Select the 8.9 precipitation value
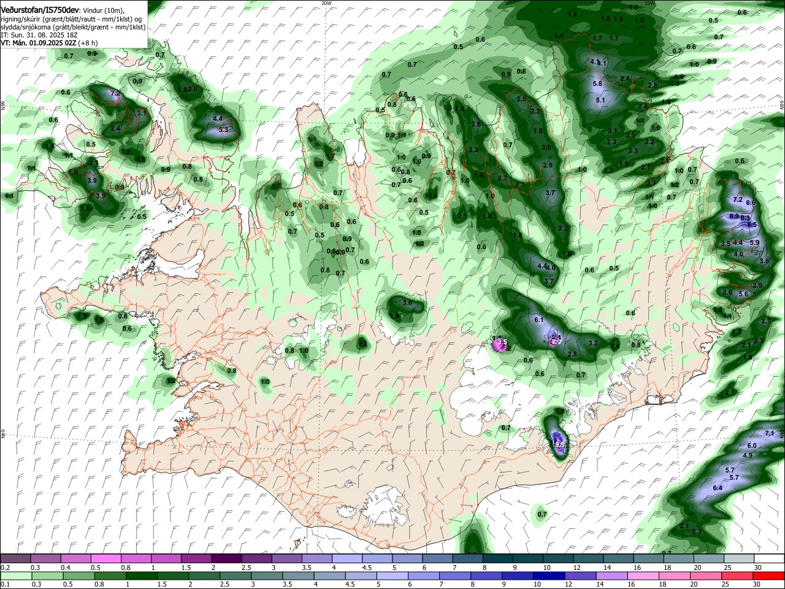Viewport: 785px width, 589px height. pos(734,216)
